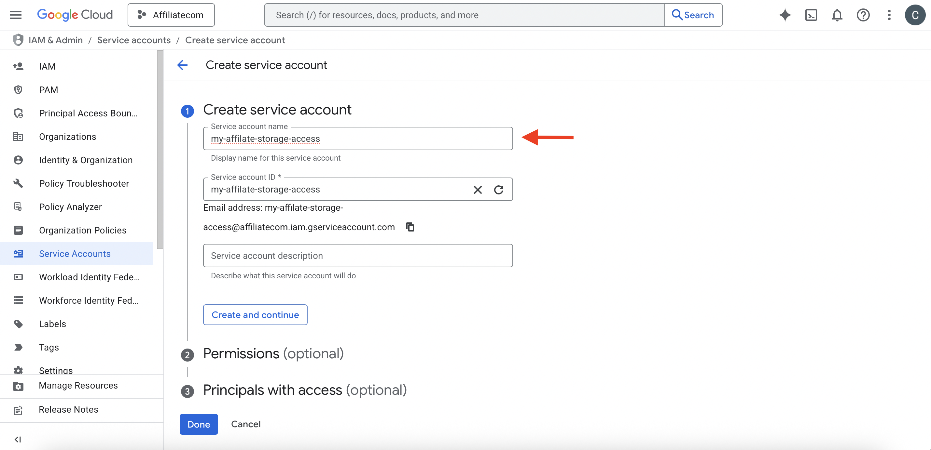Open the Affiliatecom project picker
The height and width of the screenshot is (450, 931).
click(x=171, y=15)
